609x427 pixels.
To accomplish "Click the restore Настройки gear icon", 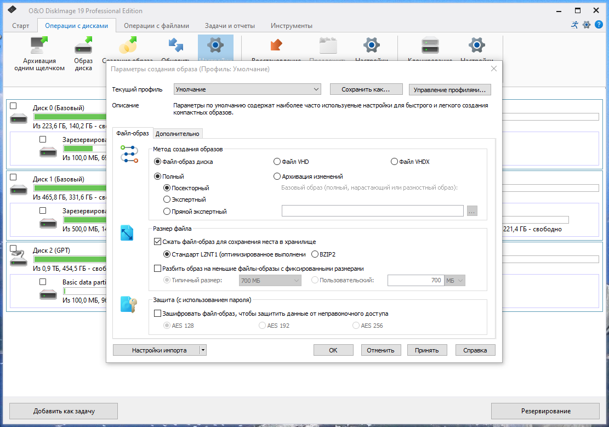I will click(x=372, y=45).
